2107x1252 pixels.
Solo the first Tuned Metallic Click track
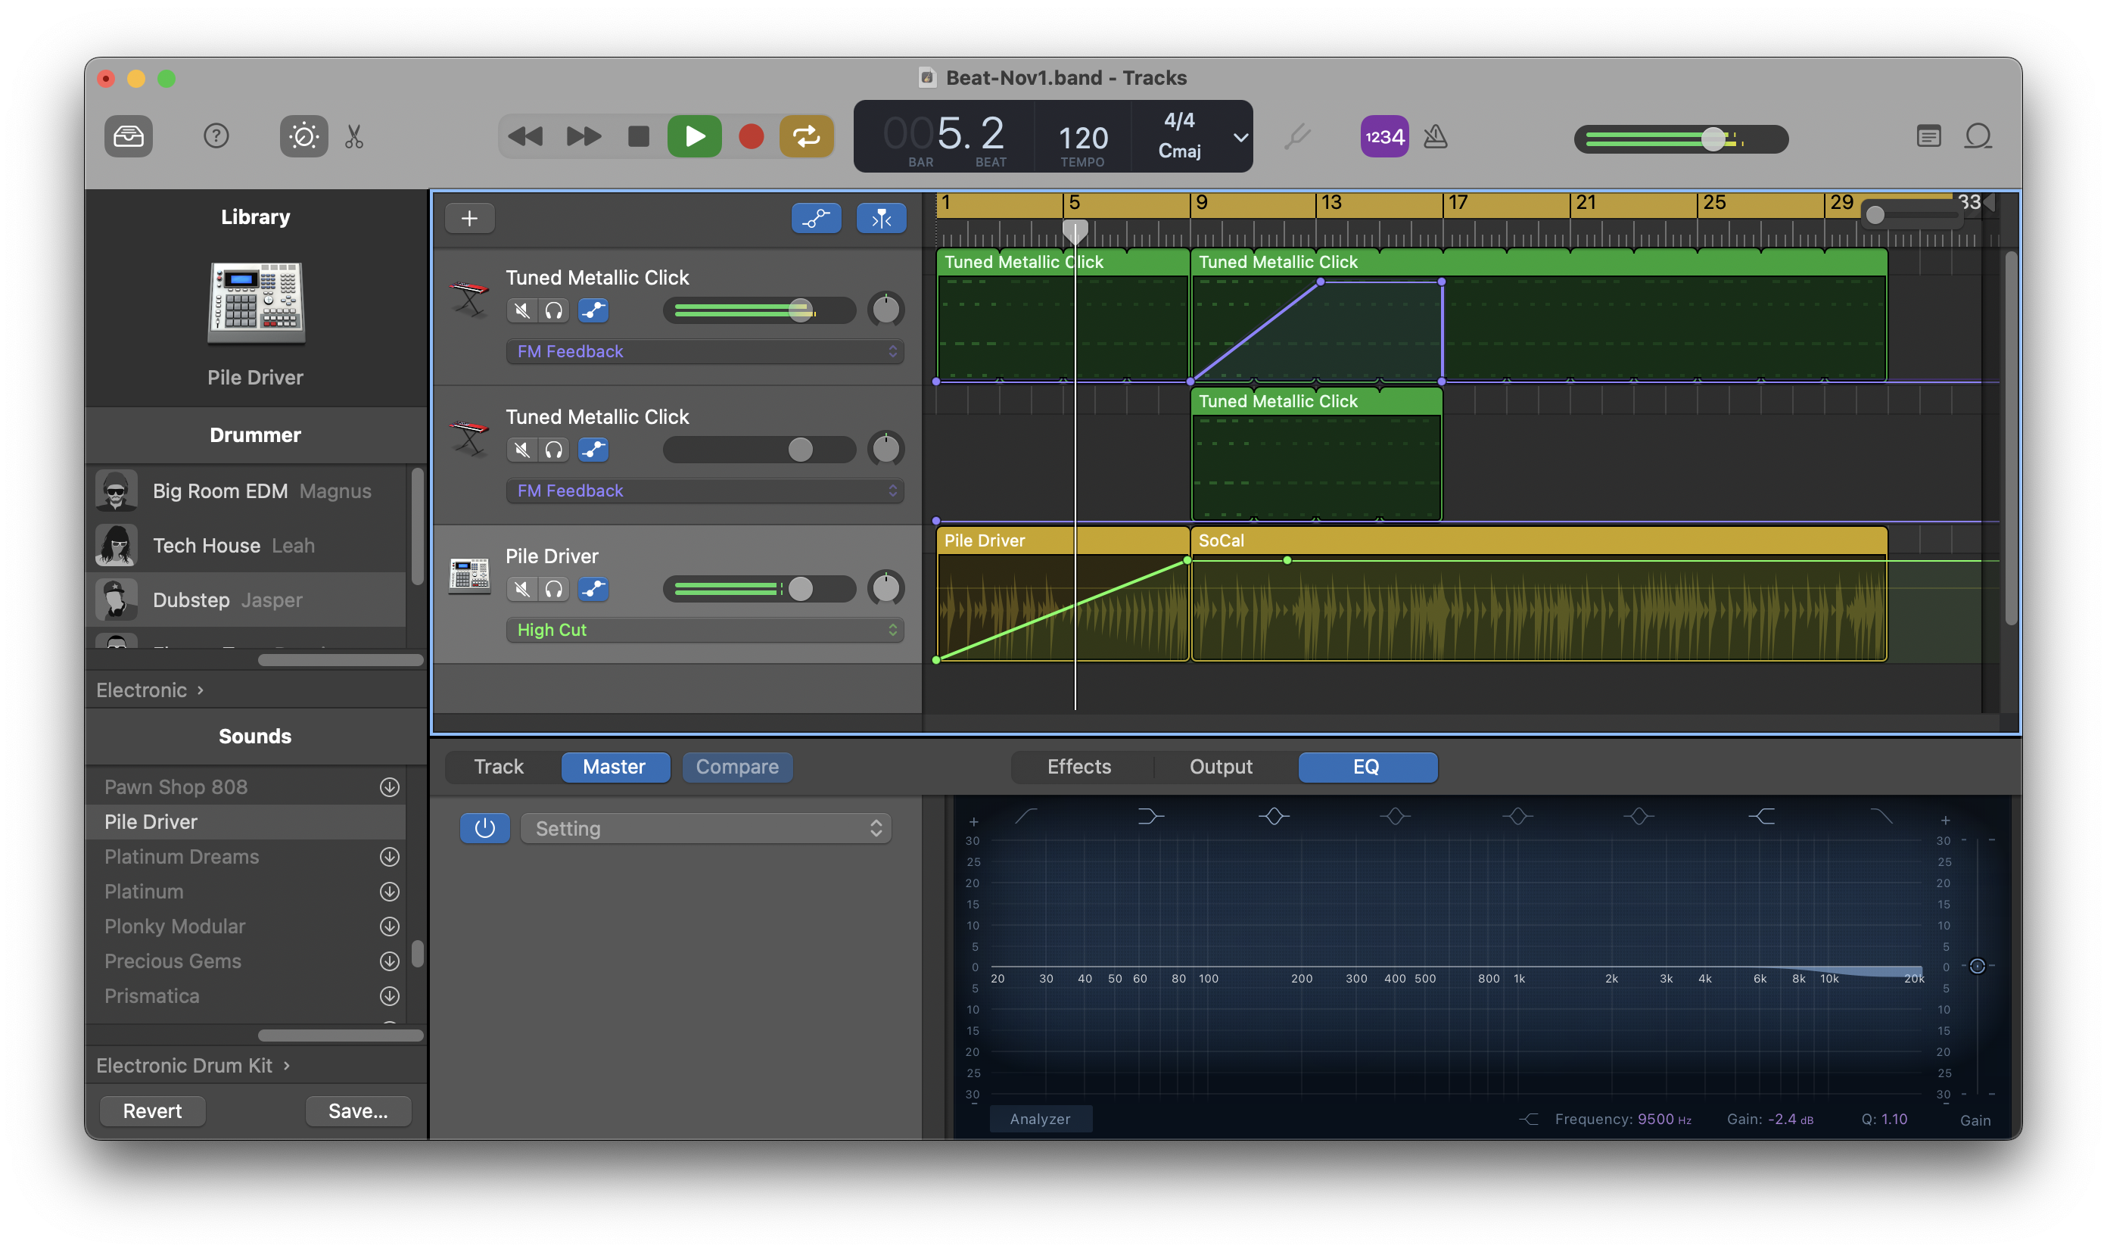(553, 310)
